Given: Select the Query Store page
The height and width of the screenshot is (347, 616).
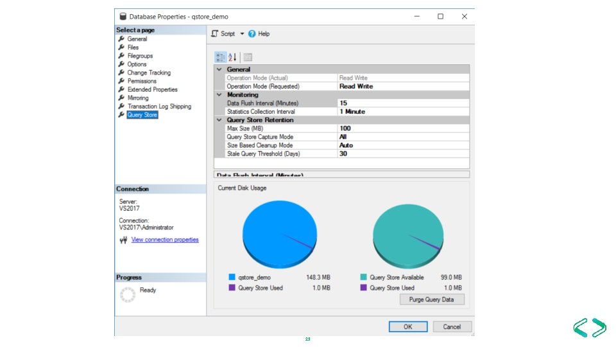Looking at the screenshot, I should coord(142,115).
